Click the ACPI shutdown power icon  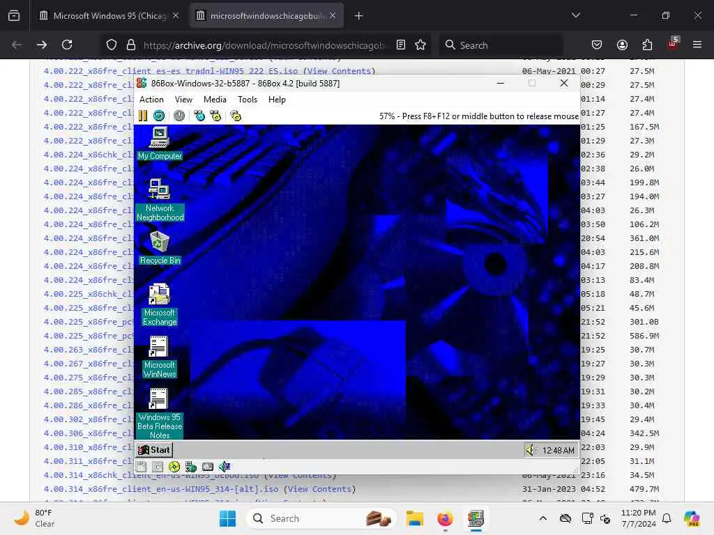point(179,116)
